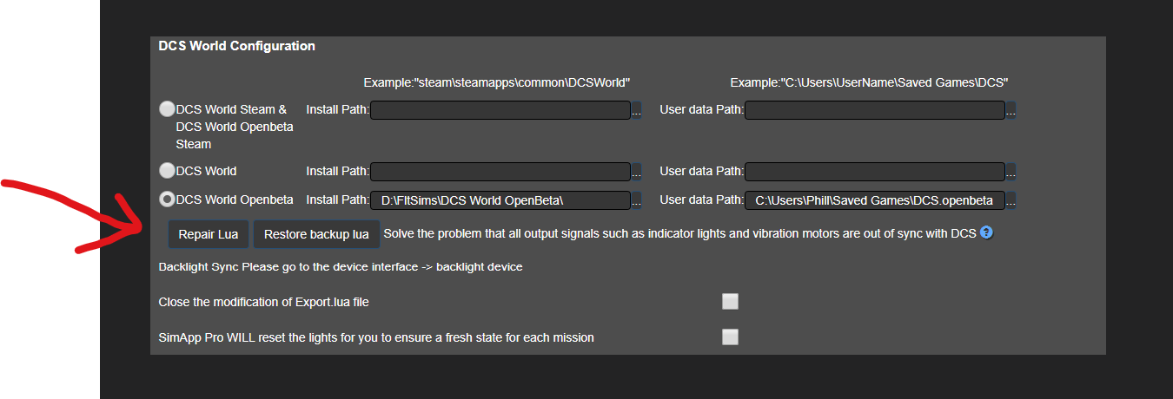
Task: Click User data Path field in DCS World row
Action: coord(875,172)
